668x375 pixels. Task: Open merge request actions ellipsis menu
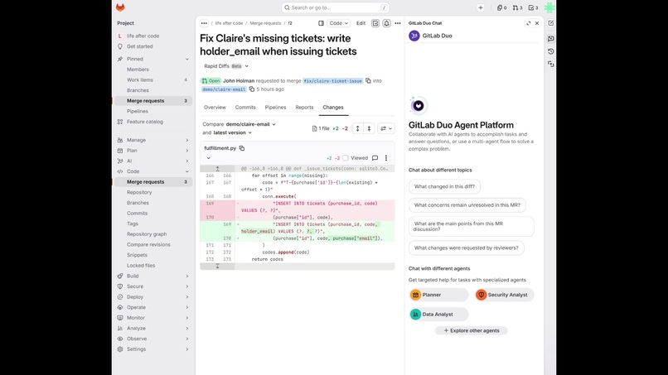click(398, 23)
